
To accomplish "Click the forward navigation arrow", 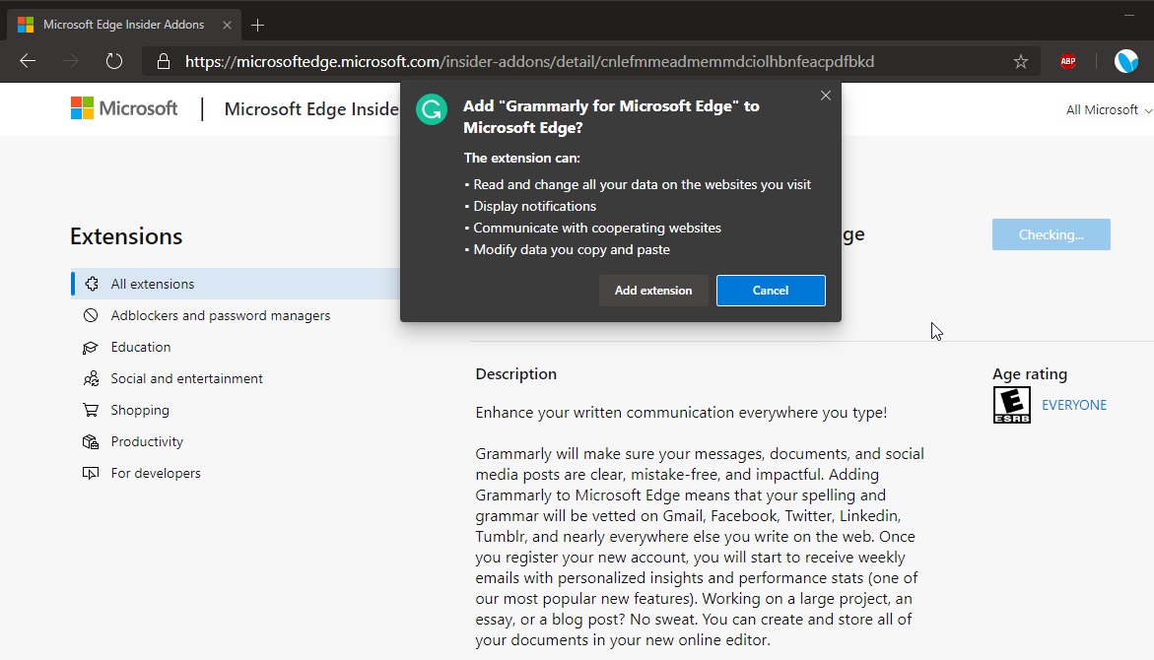I will point(71,61).
